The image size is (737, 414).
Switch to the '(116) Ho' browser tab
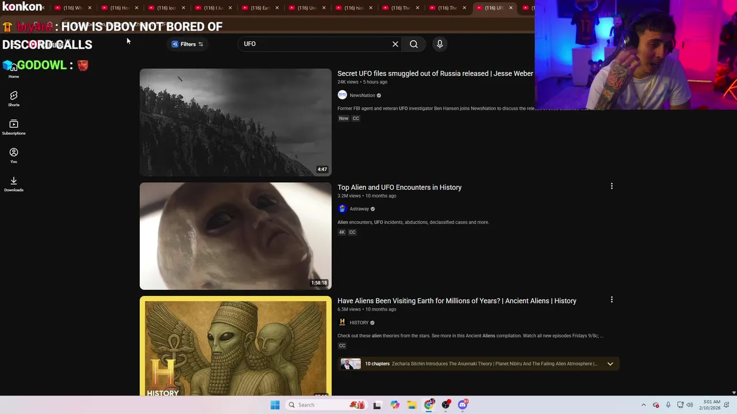click(120, 8)
